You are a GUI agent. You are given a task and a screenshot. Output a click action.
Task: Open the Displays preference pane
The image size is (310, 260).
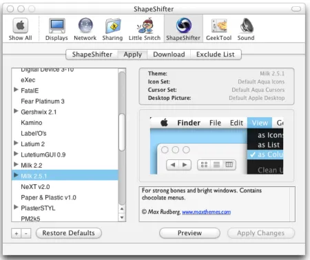tap(56, 29)
